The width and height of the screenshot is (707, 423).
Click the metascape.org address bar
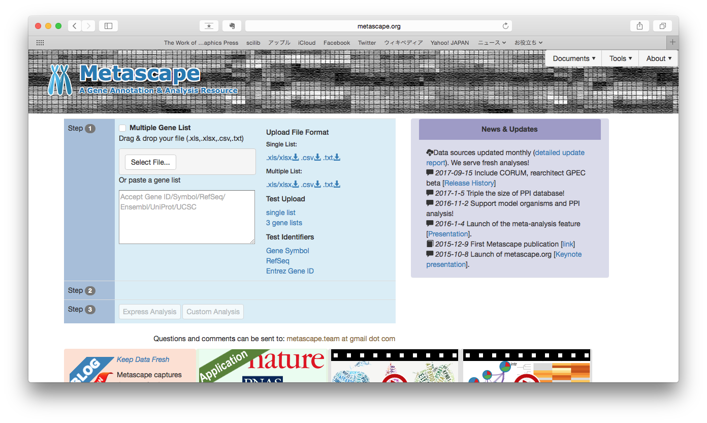(x=378, y=26)
